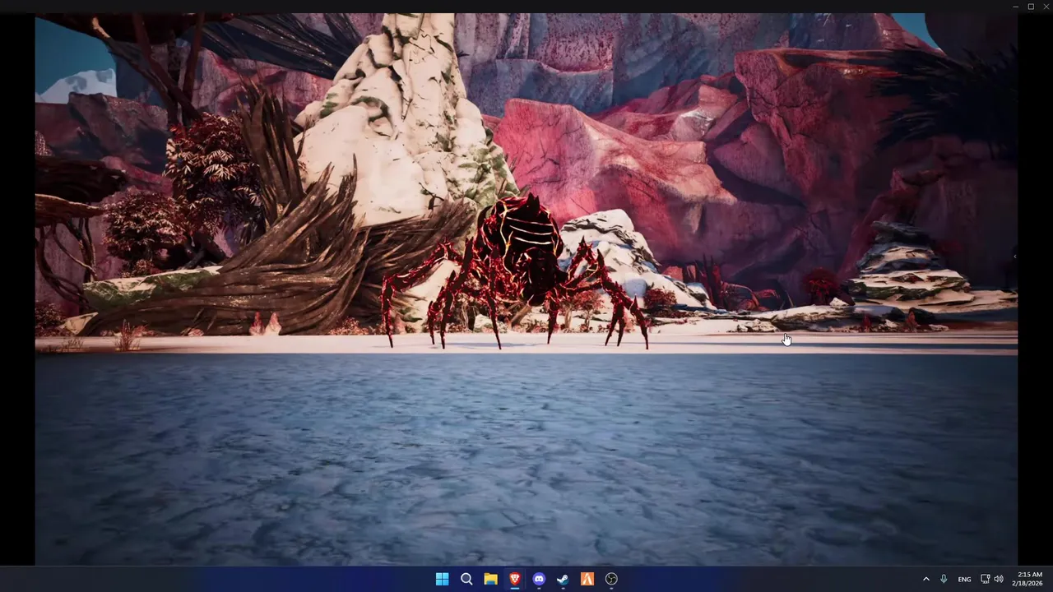Open the Windows Start menu
This screenshot has height=592, width=1053.
442,579
